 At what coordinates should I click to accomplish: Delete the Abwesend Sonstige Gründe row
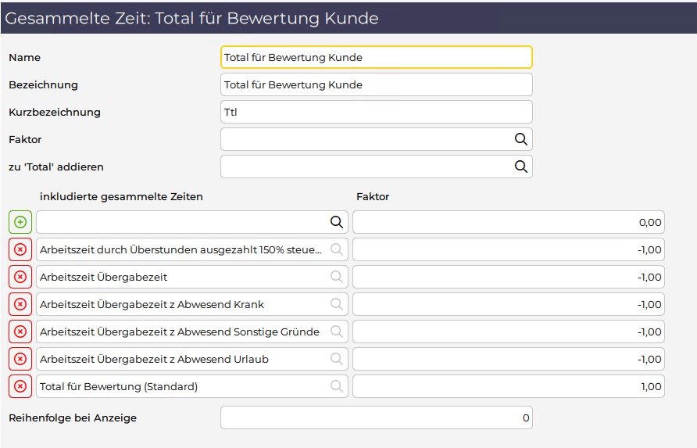[x=20, y=332]
